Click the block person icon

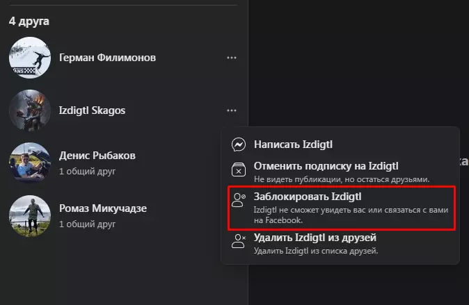tap(239, 200)
